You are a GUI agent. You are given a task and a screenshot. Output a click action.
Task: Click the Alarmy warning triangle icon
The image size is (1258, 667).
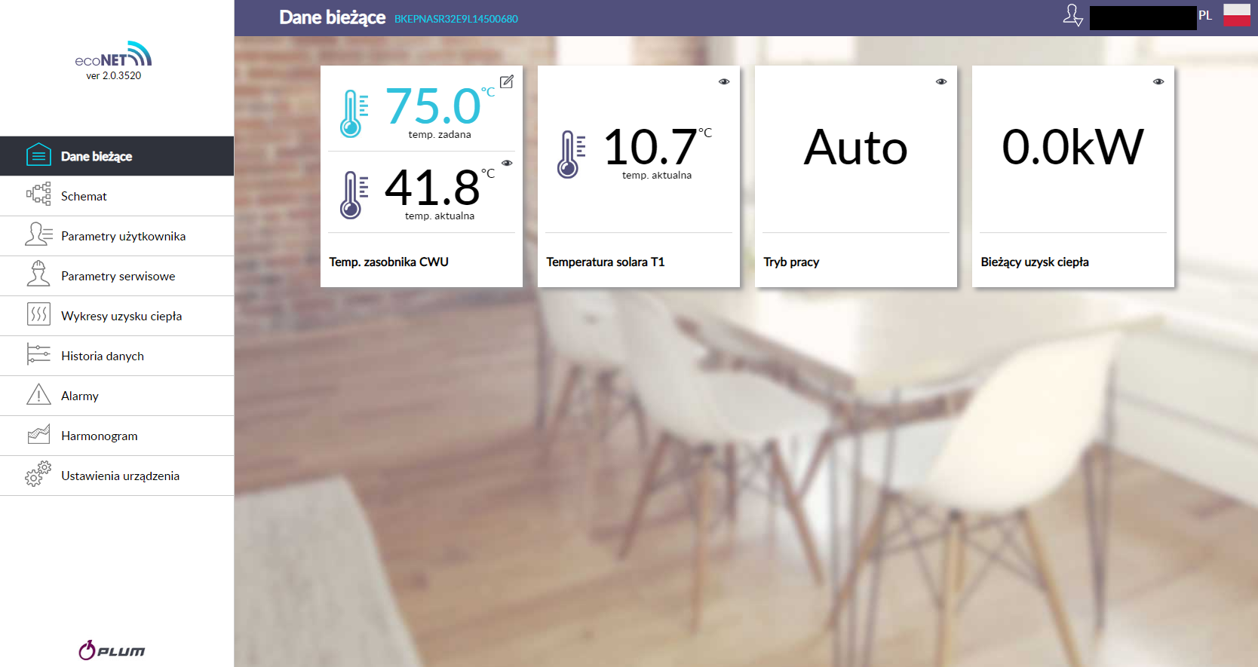pyautogui.click(x=38, y=395)
